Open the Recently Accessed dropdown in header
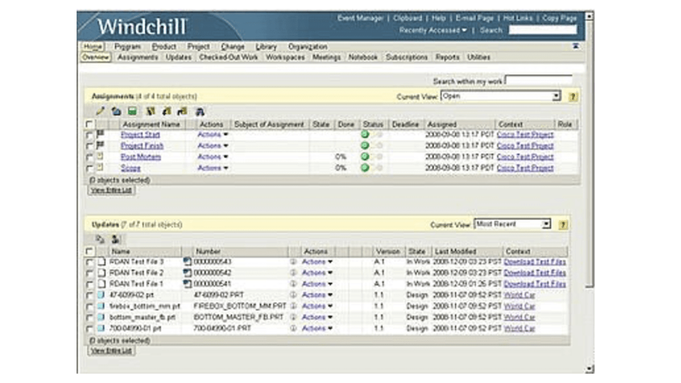This screenshot has width=681, height=383. (x=433, y=30)
